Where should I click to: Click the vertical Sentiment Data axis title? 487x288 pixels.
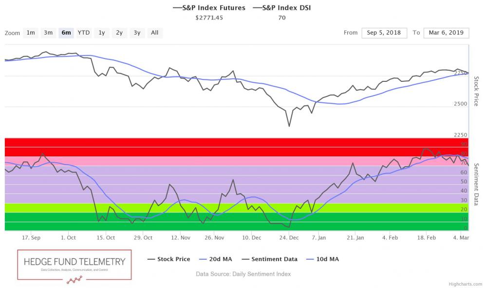pos(476,184)
